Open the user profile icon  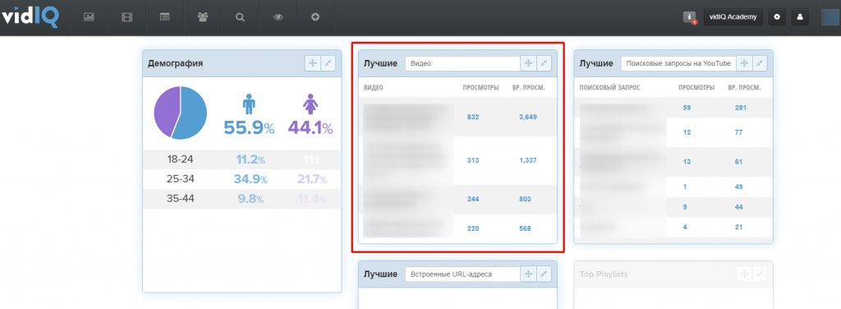click(800, 17)
